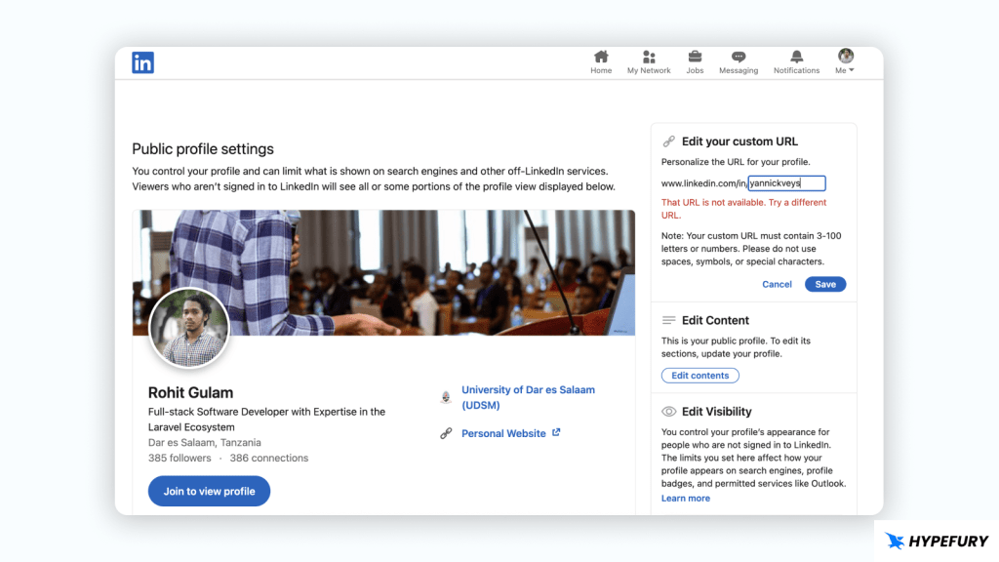Open the Personal Website link
The height and width of the screenshot is (562, 999).
tap(503, 433)
